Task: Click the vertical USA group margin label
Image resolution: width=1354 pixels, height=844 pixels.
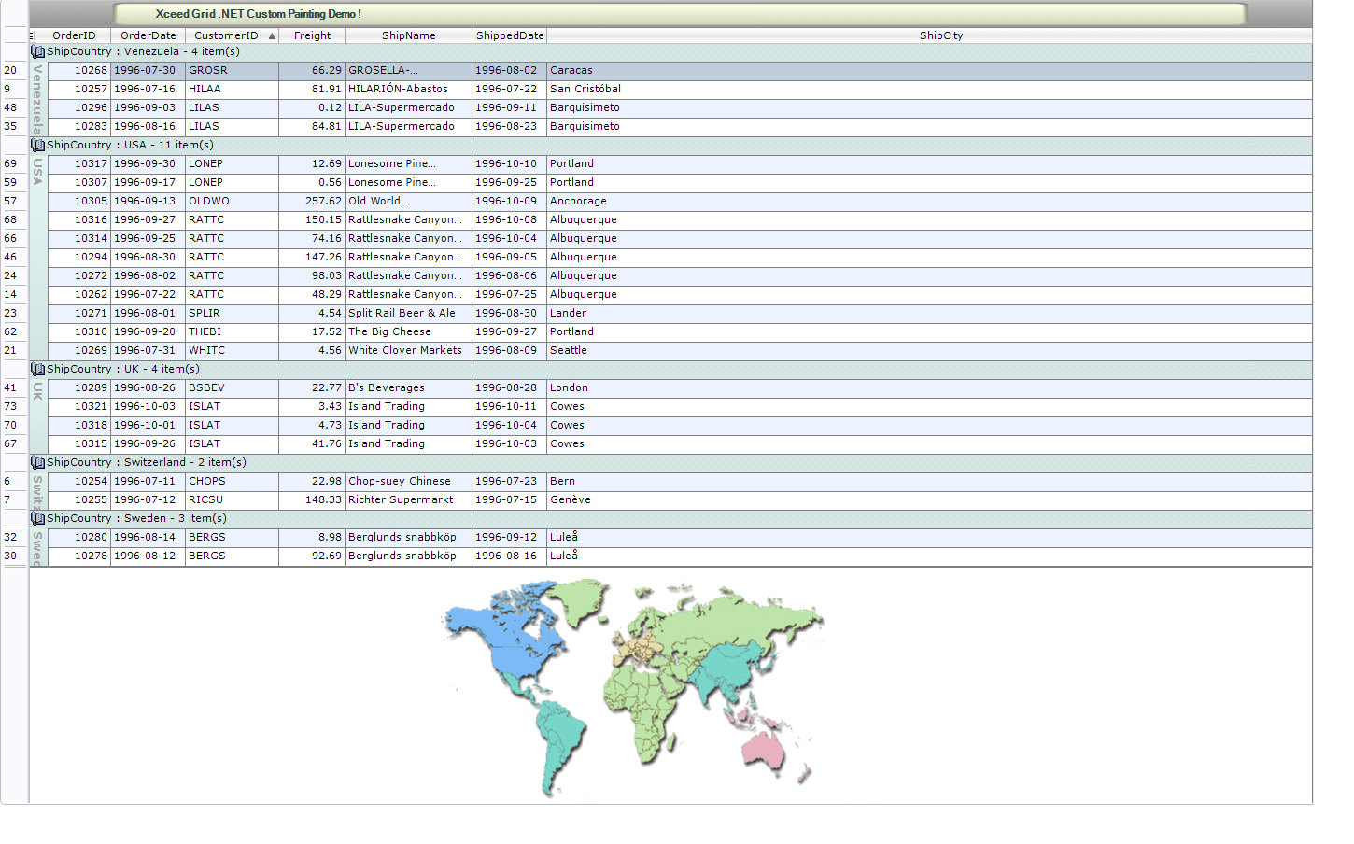Action: (38, 258)
